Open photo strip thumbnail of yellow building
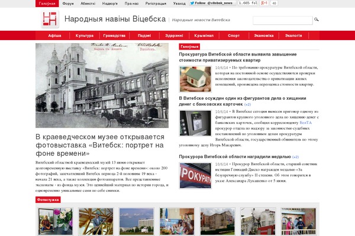This screenshot has width=355, height=236. pyautogui.click(x=218, y=222)
